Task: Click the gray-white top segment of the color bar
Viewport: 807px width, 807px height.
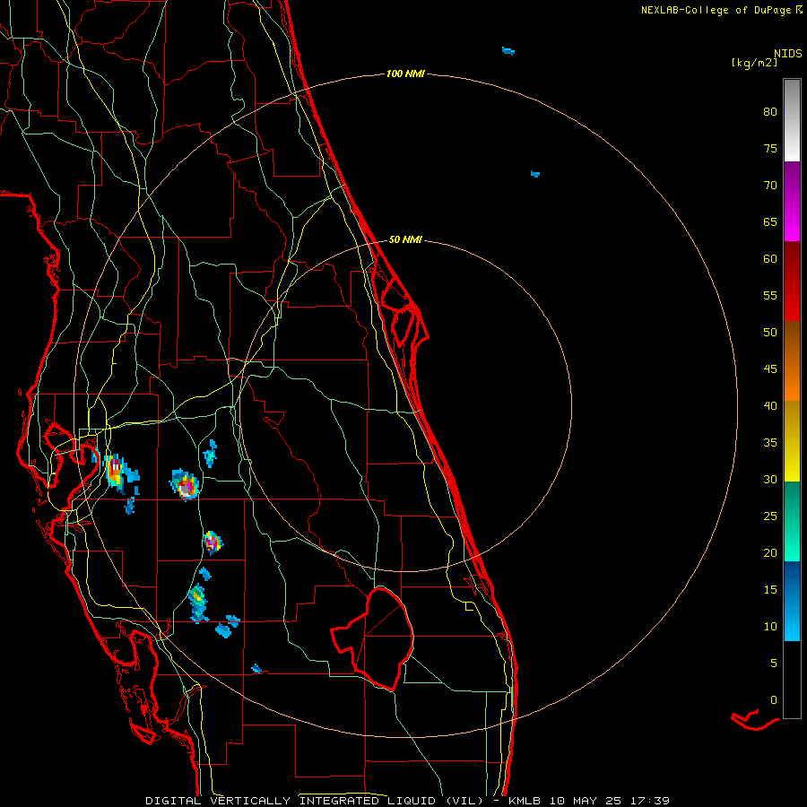Action: tap(792, 120)
